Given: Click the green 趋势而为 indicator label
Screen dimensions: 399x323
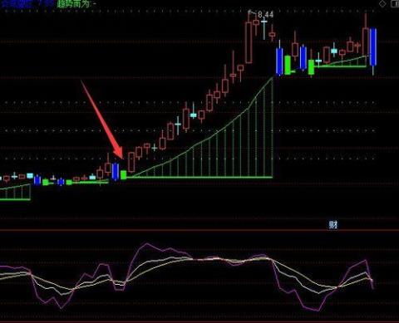Looking at the screenshot, I should (73, 3).
